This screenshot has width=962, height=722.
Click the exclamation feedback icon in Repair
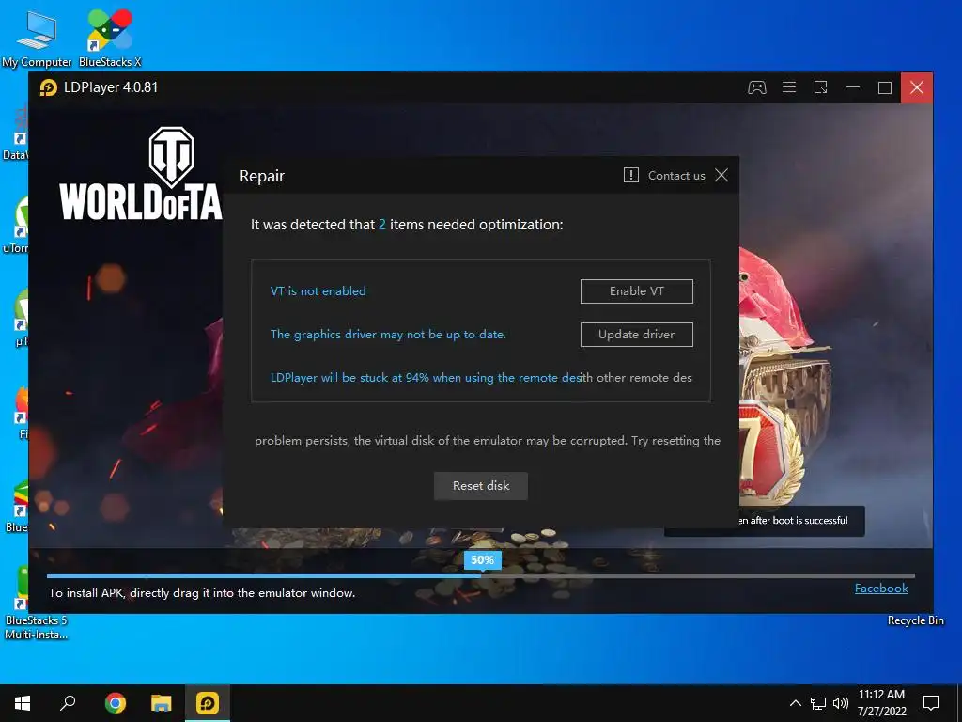(630, 176)
